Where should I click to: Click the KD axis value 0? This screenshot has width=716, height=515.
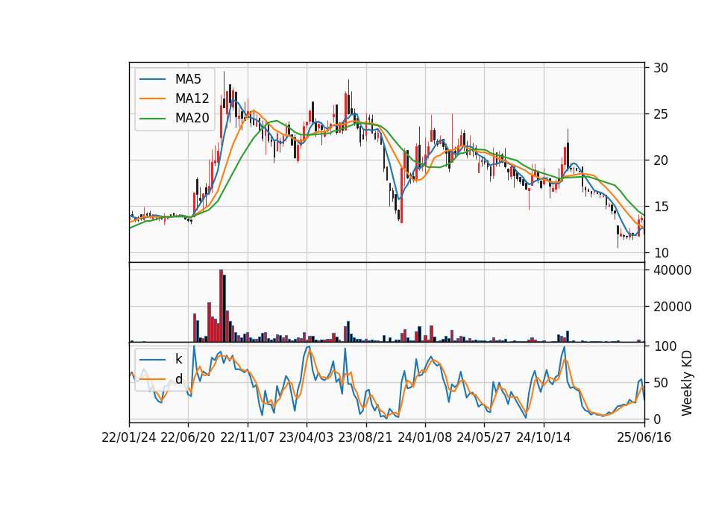pos(656,419)
